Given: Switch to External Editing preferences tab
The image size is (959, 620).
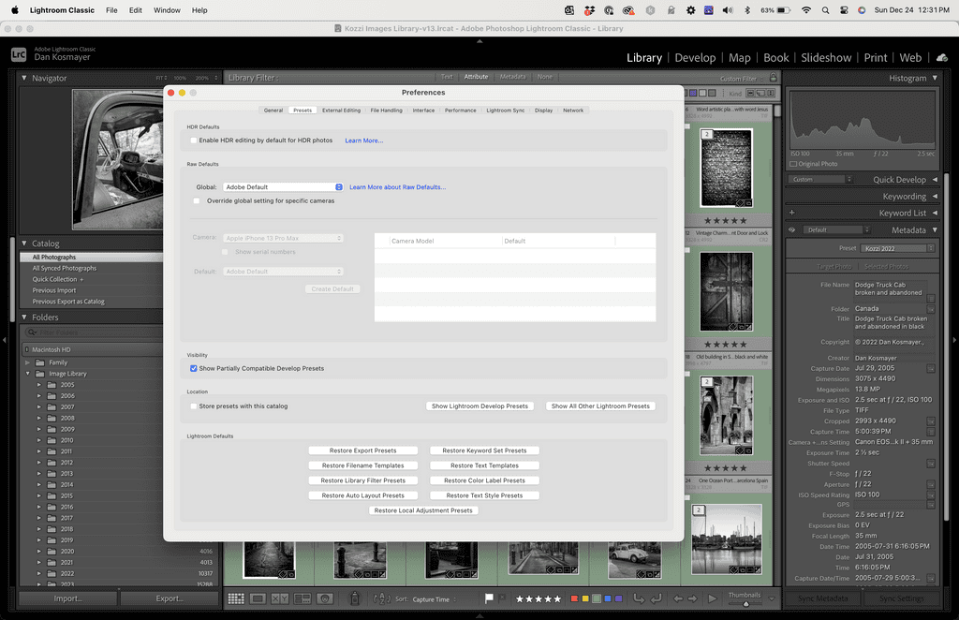Looking at the screenshot, I should (x=341, y=111).
